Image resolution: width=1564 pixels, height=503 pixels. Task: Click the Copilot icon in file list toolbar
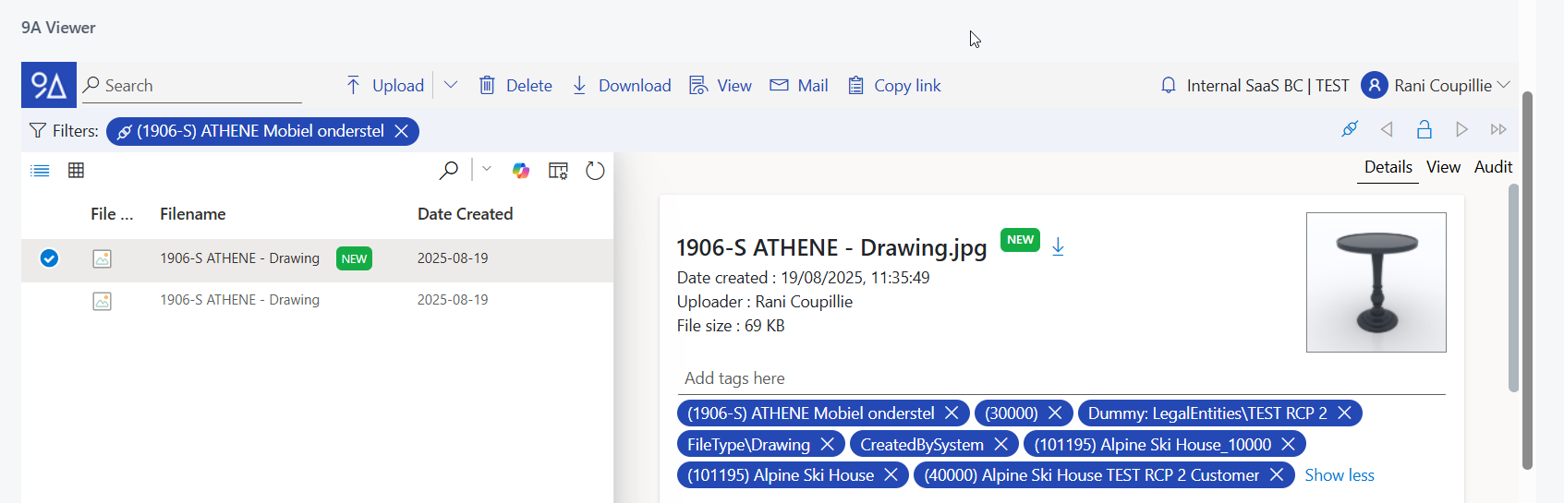(x=521, y=171)
